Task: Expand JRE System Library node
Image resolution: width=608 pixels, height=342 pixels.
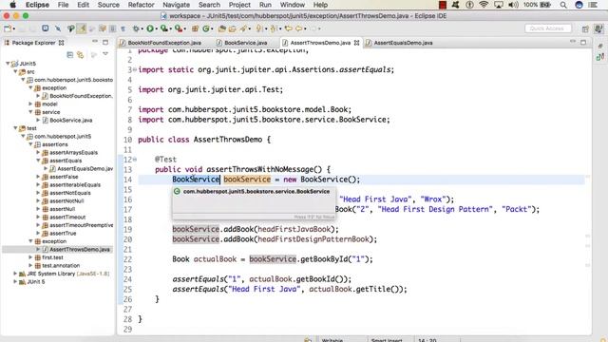Action: [x=15, y=274]
